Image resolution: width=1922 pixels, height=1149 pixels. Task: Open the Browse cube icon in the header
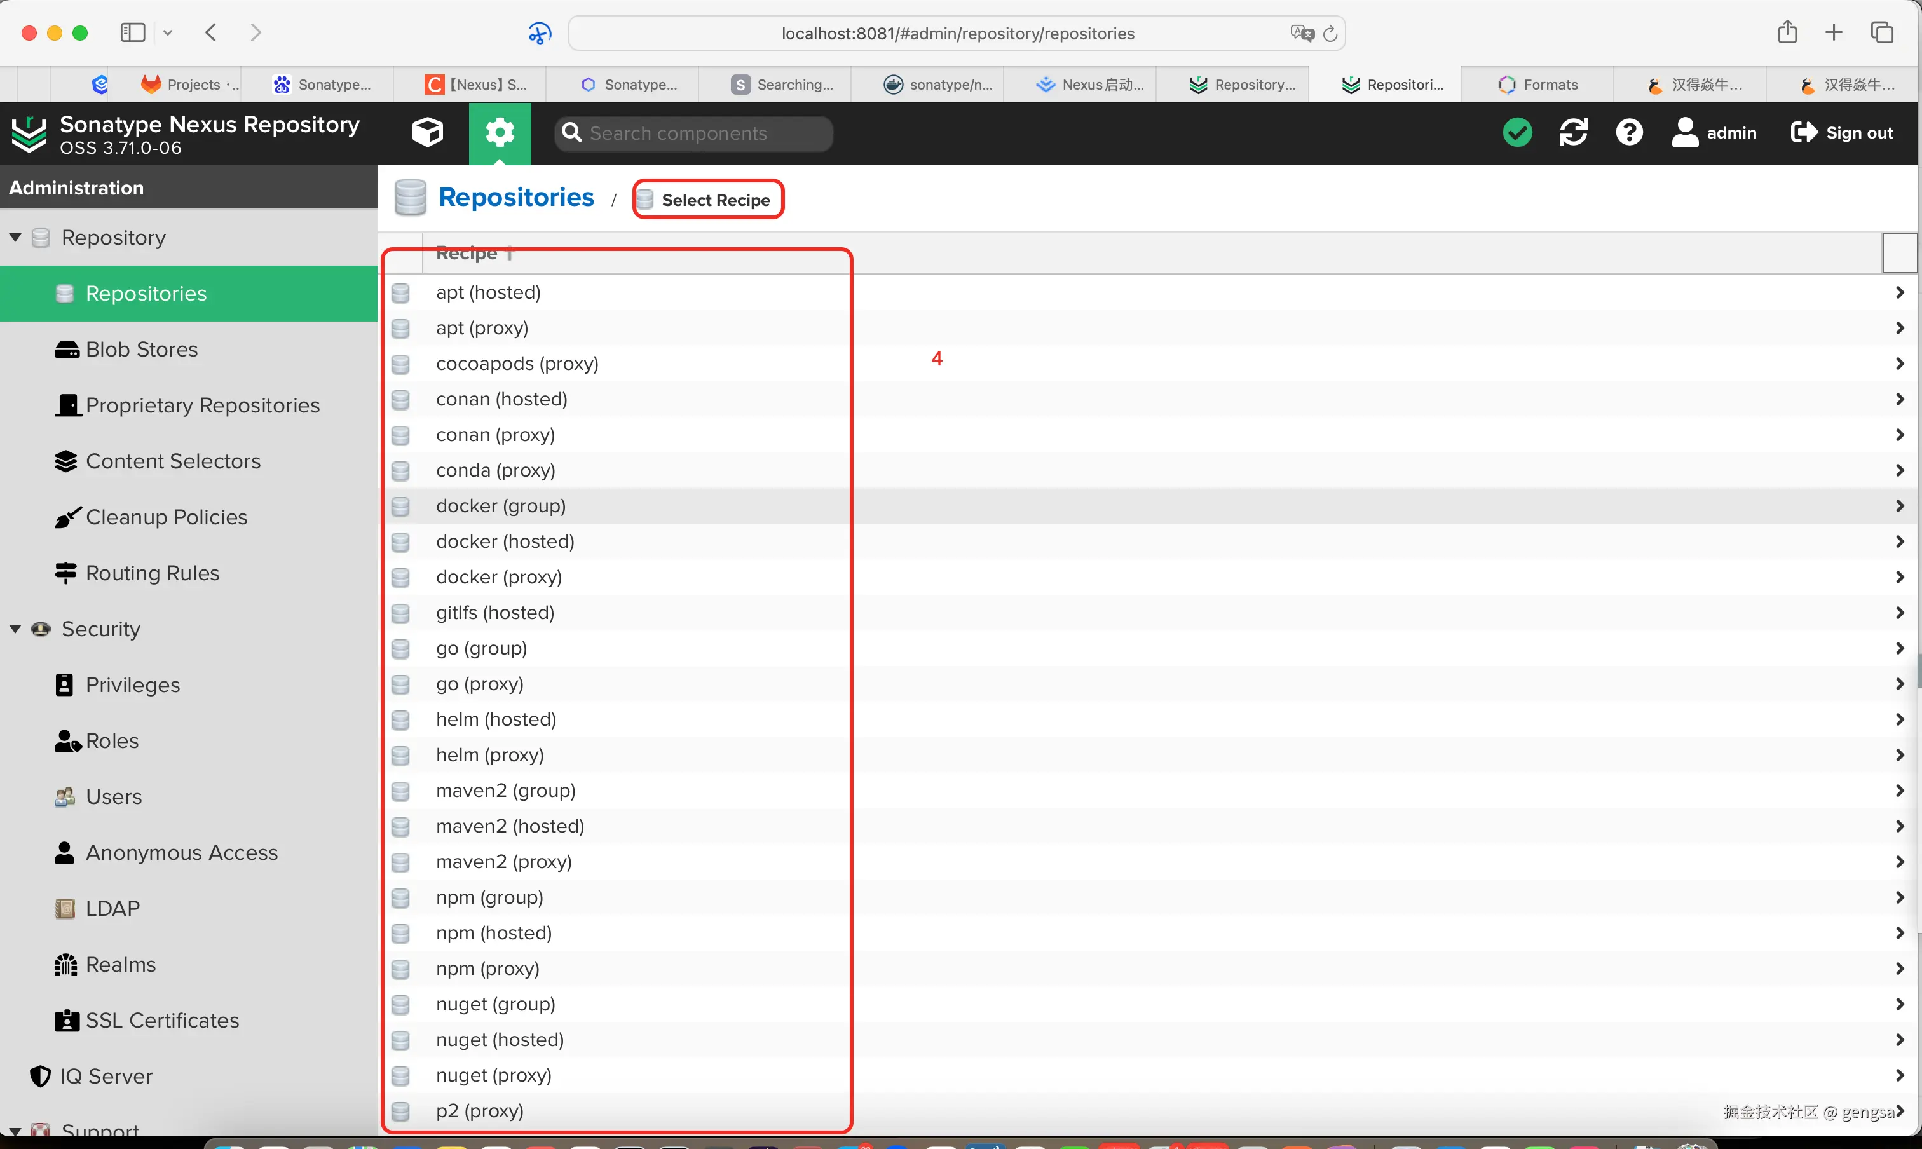(x=428, y=132)
